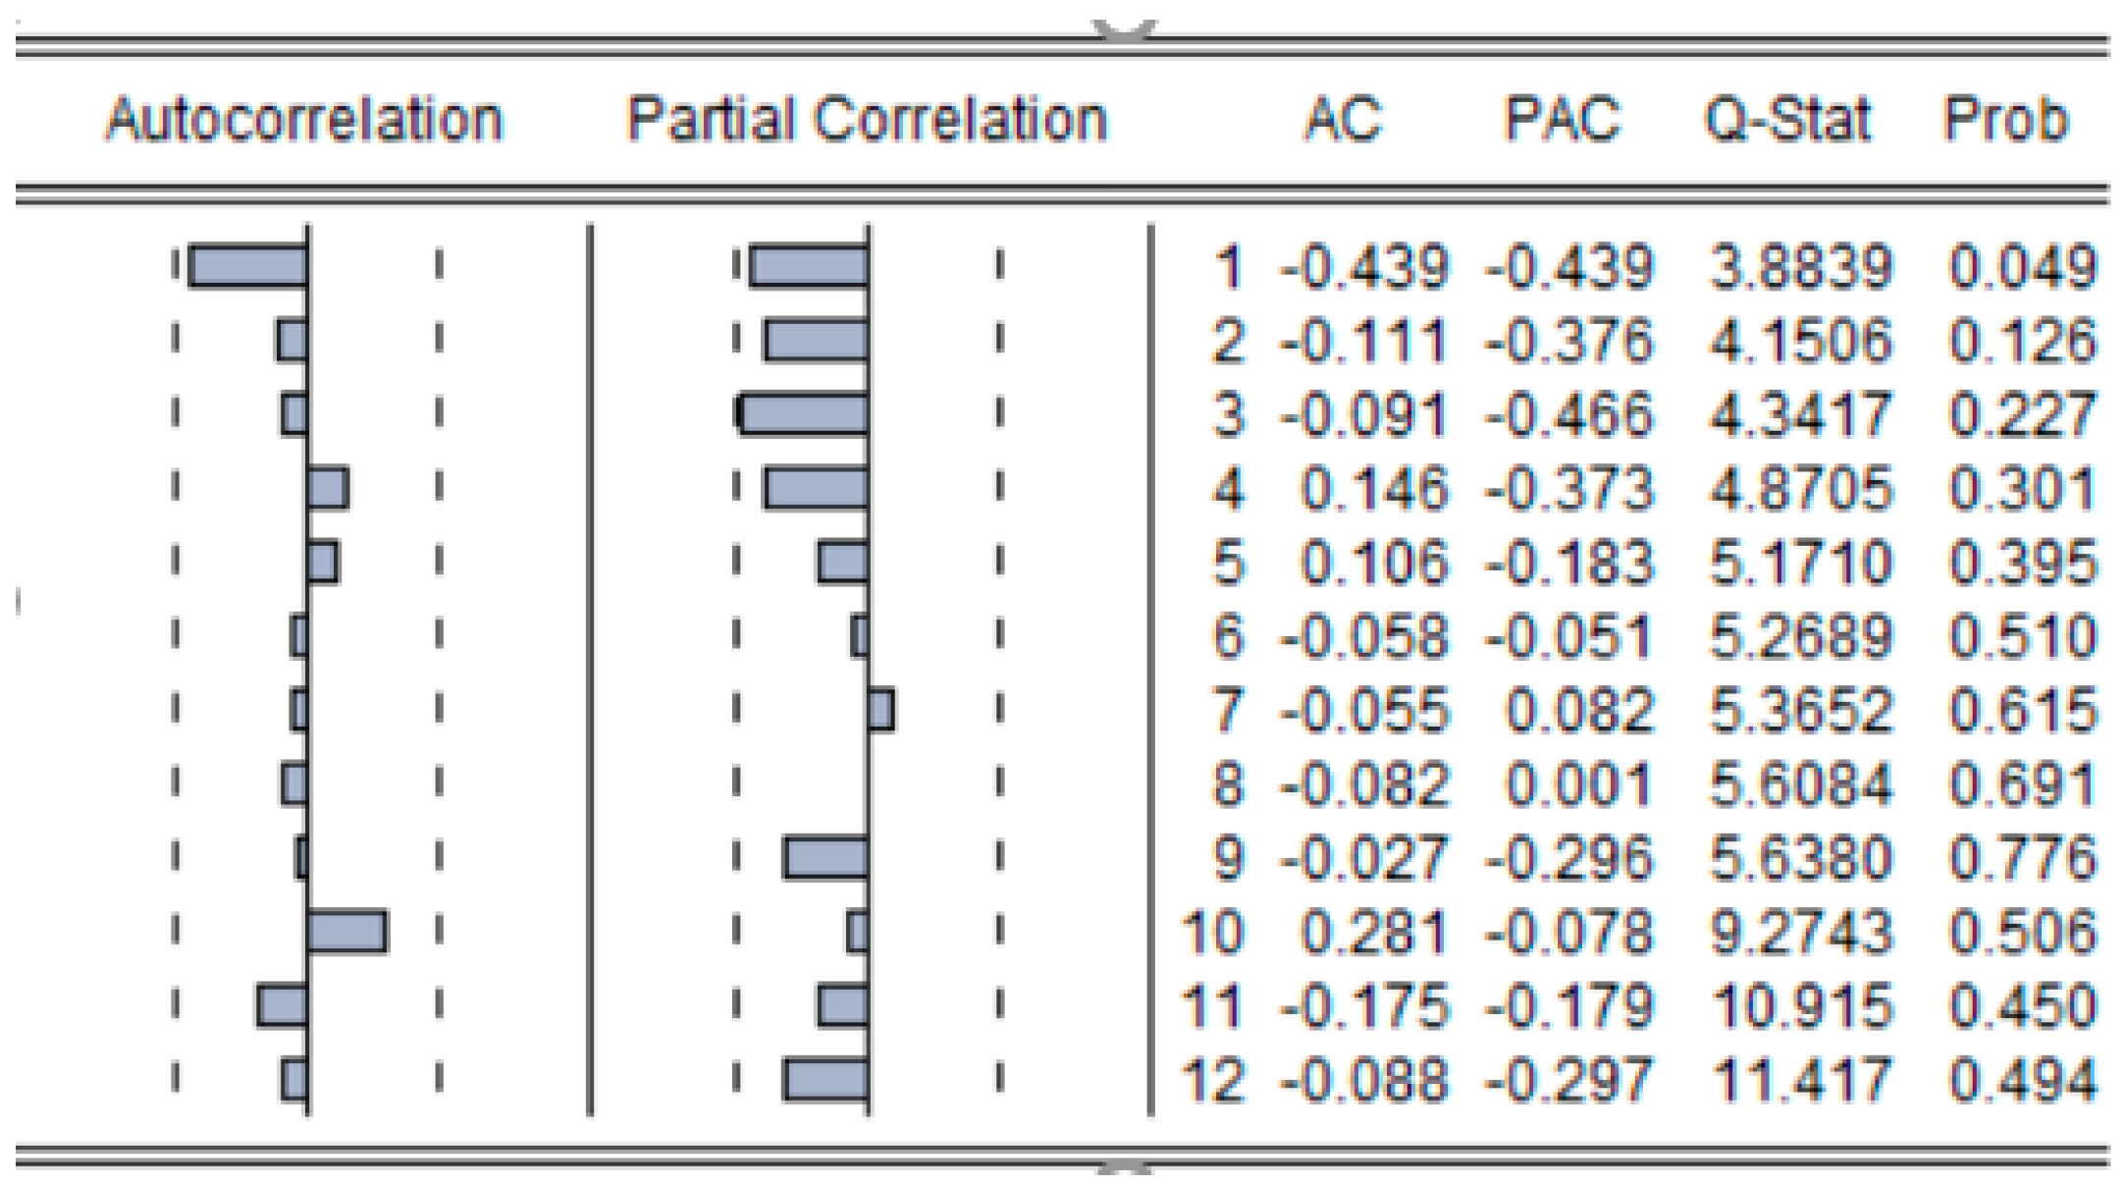Click the Q-Stat column header
The image size is (2126, 1185).
pos(1787,120)
